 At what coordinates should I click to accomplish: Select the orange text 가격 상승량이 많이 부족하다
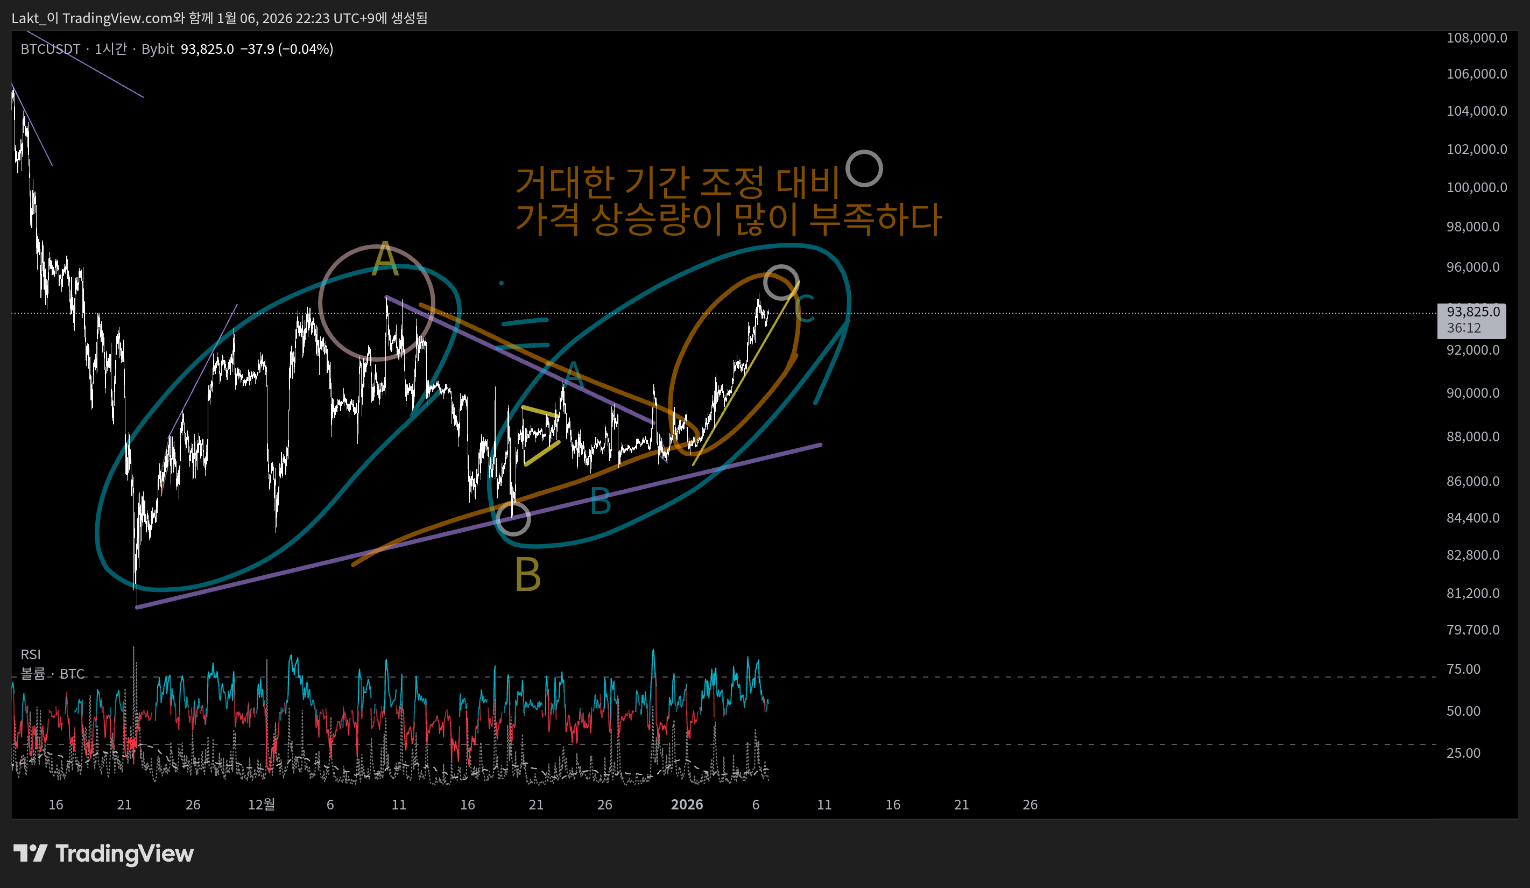point(729,220)
